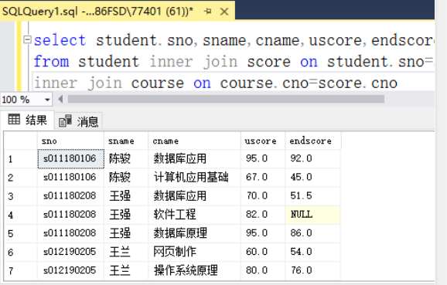Click 王强 in row 3

click(x=126, y=196)
